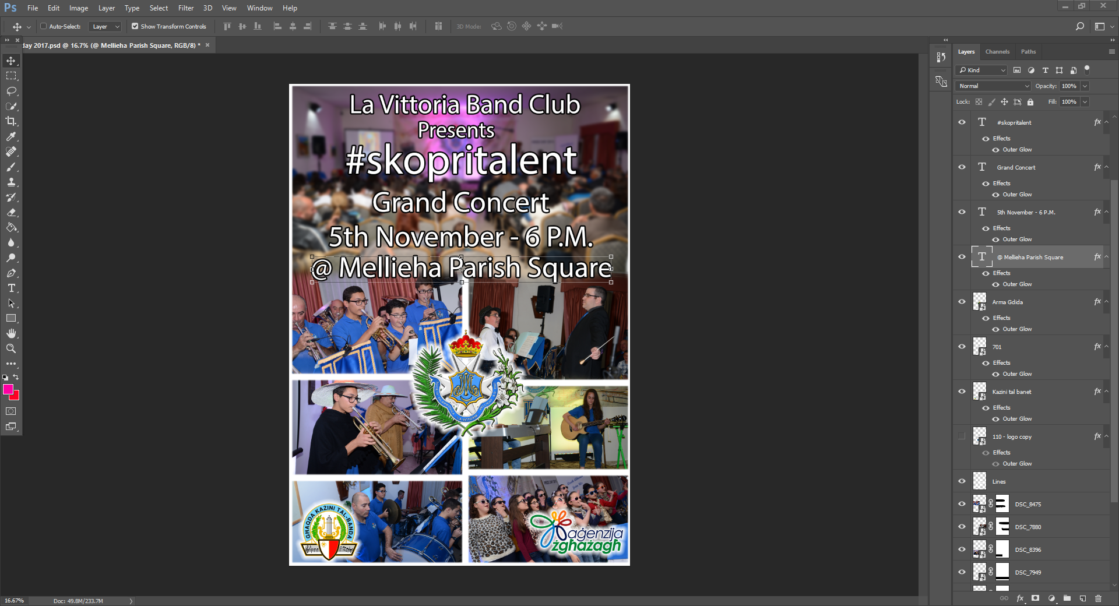
Task: Close the document tab
Action: tap(207, 45)
